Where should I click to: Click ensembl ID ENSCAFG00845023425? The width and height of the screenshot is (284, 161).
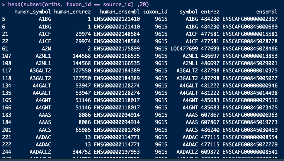coord(250,107)
